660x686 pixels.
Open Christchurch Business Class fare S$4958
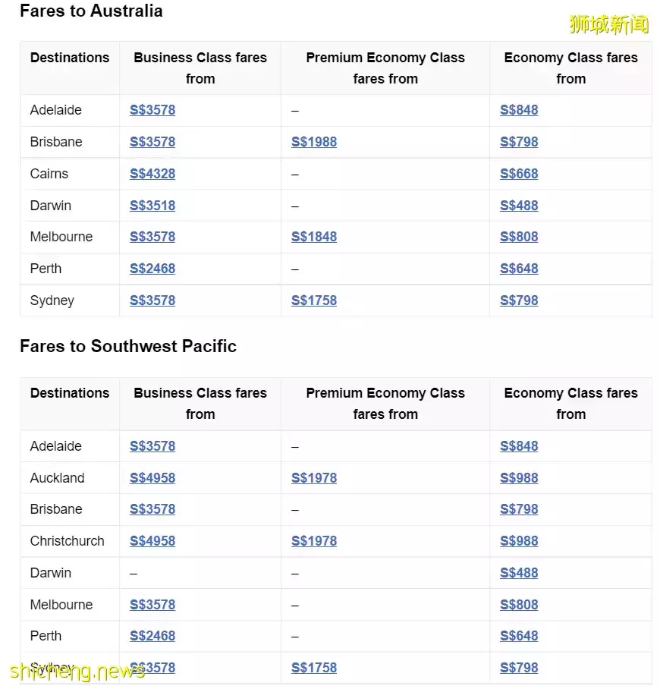[152, 541]
